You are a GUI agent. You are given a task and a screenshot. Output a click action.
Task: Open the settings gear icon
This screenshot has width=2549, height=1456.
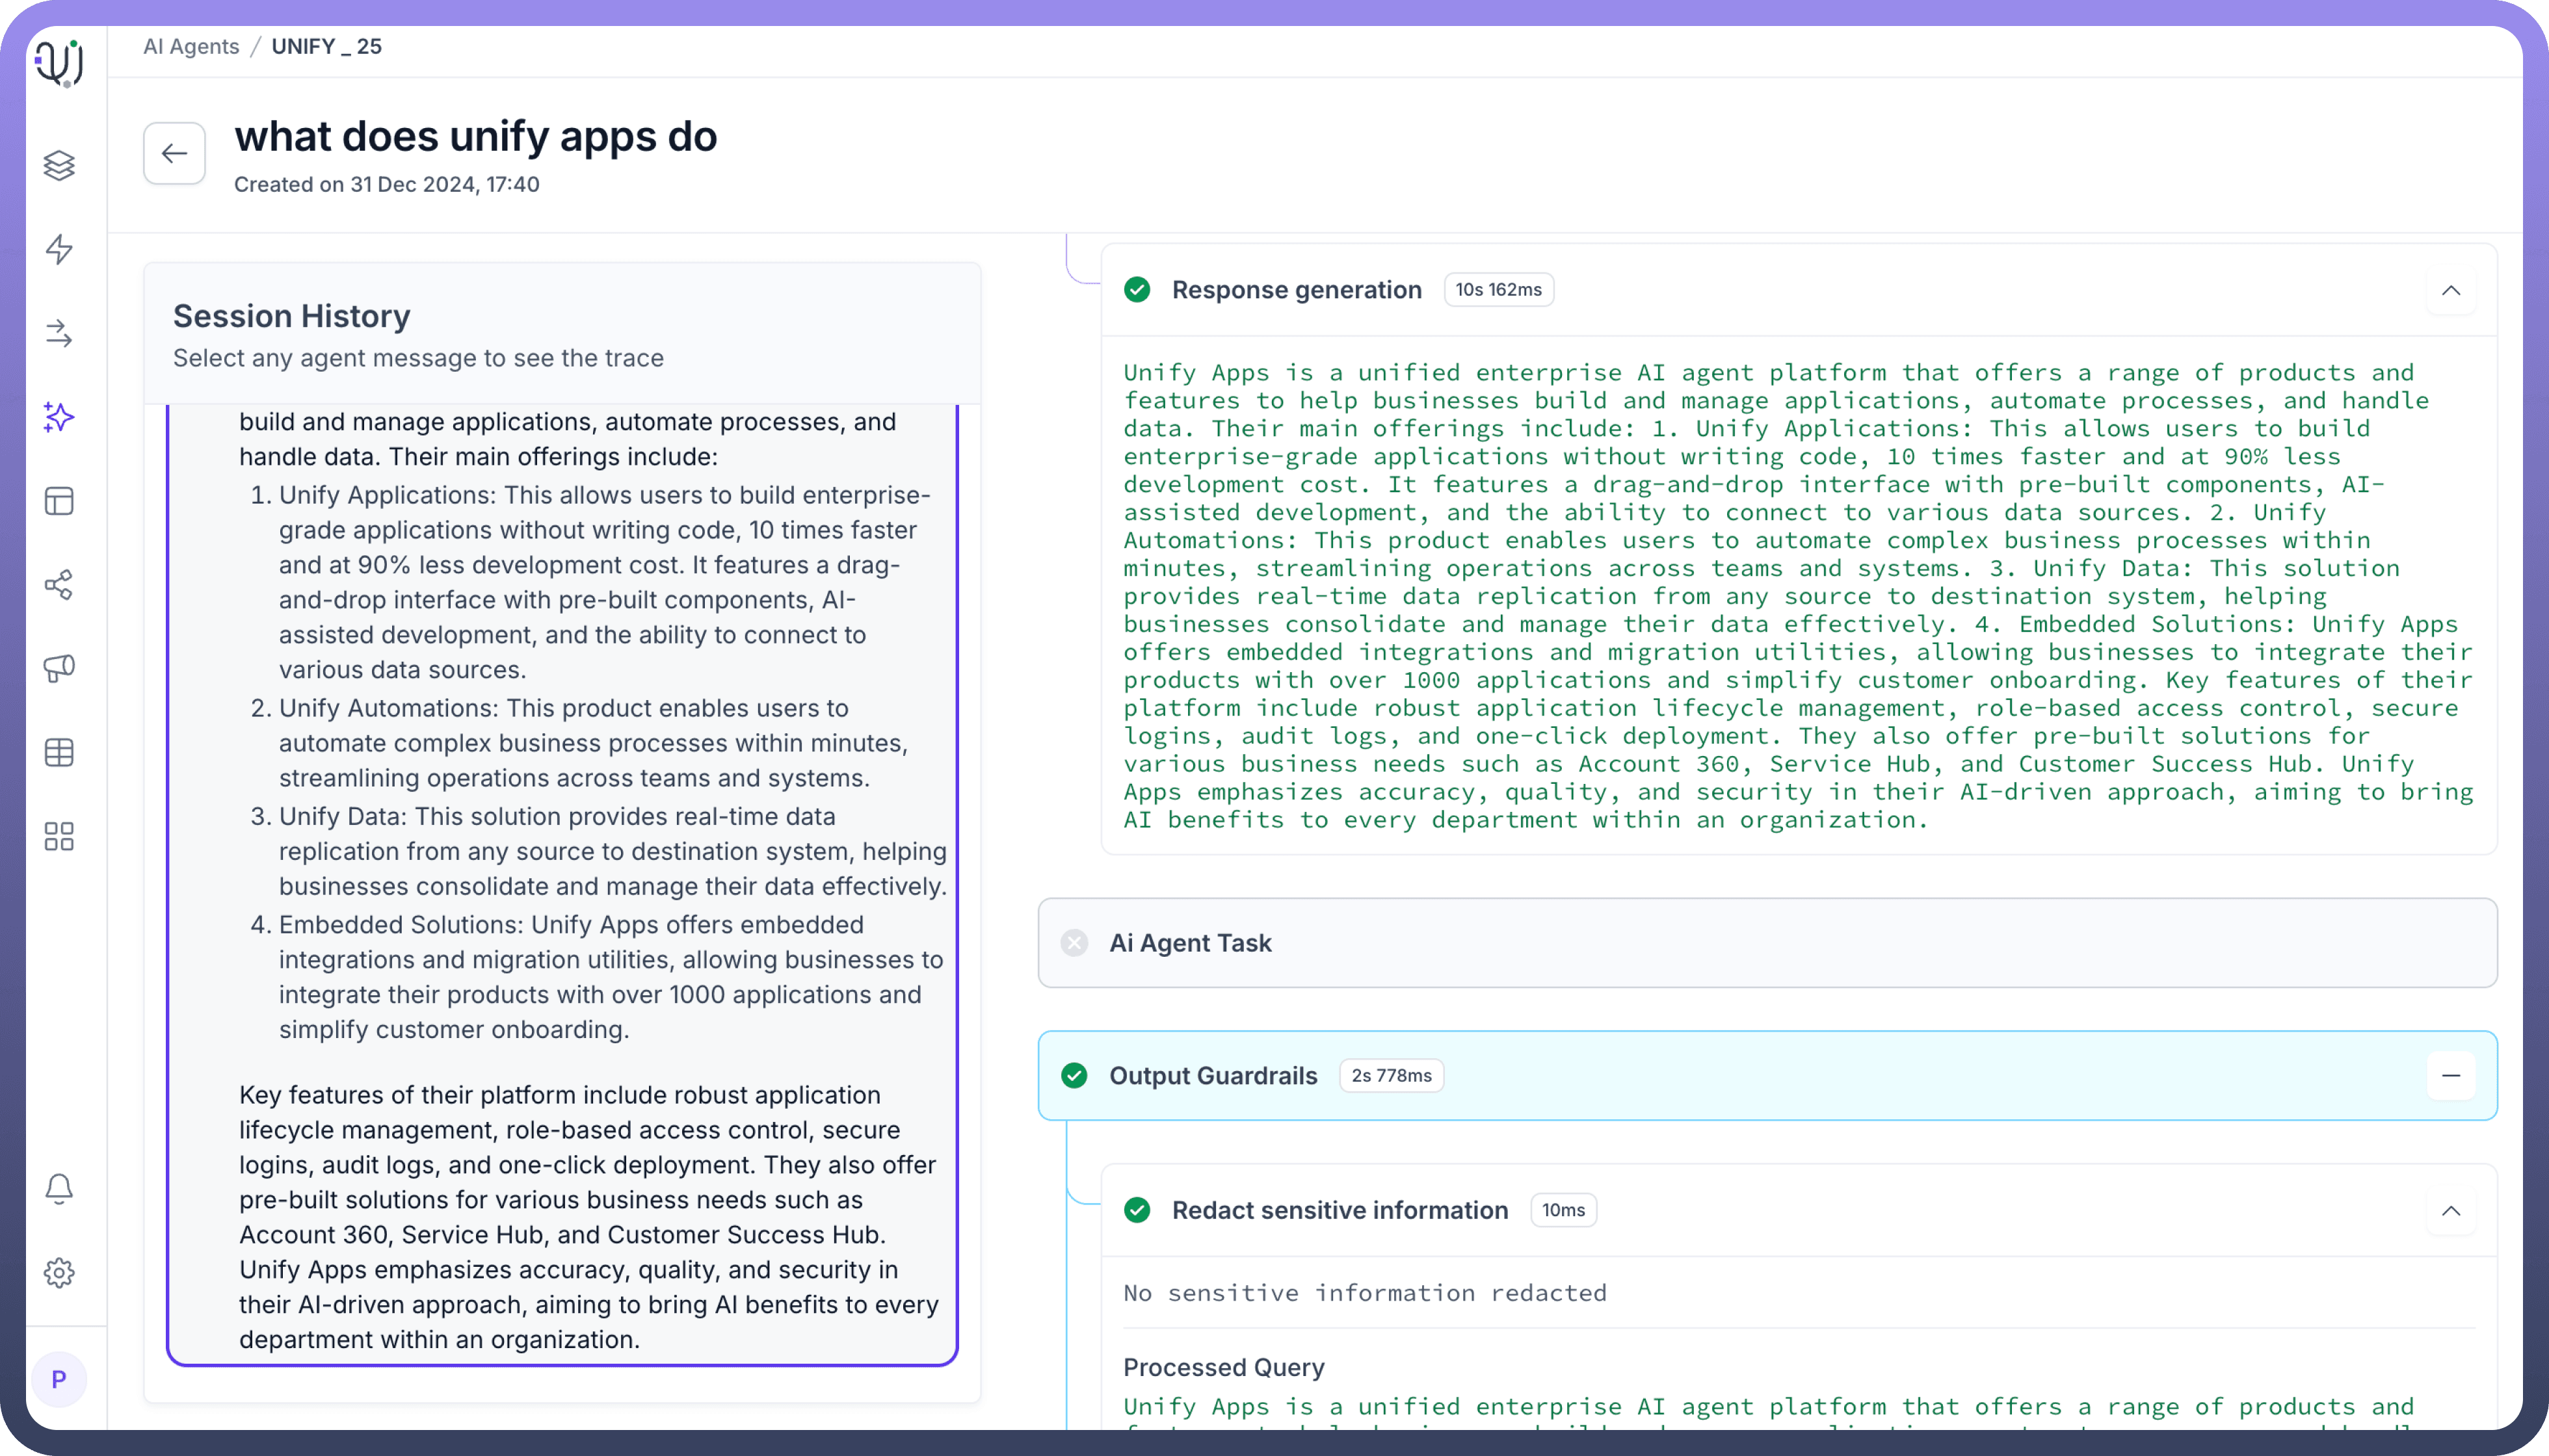(x=59, y=1272)
